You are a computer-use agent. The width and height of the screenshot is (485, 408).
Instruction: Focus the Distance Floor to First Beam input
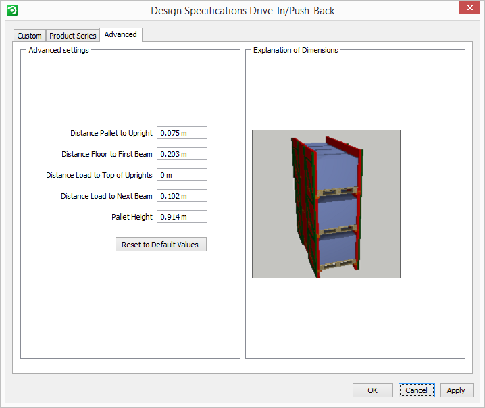[x=182, y=154]
